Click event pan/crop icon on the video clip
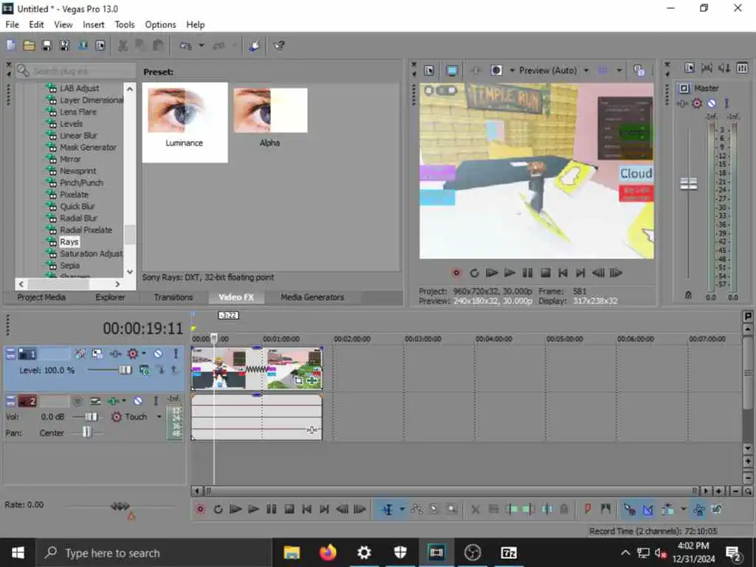756x567 pixels. [x=298, y=381]
